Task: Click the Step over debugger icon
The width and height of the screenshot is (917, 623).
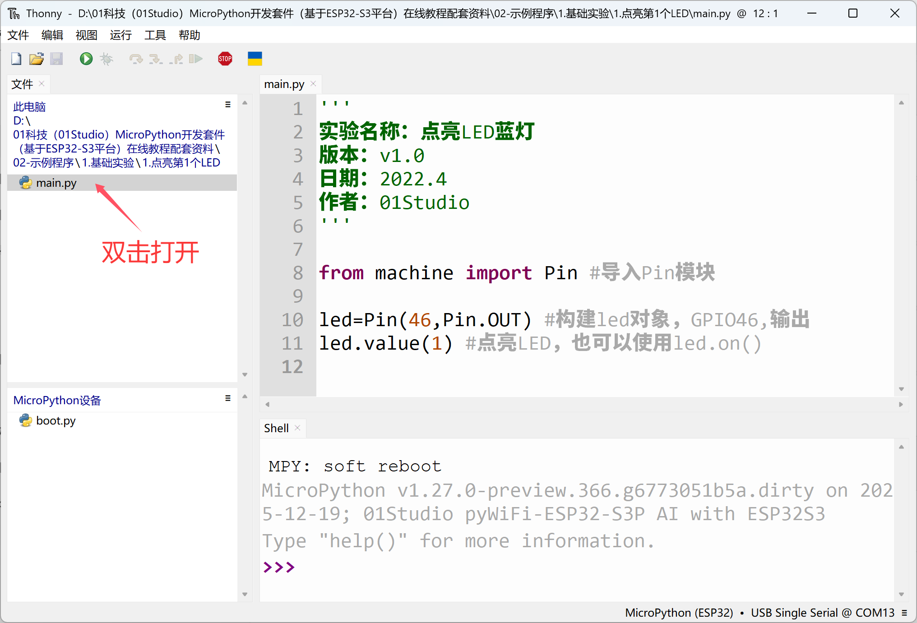Action: pyautogui.click(x=135, y=59)
